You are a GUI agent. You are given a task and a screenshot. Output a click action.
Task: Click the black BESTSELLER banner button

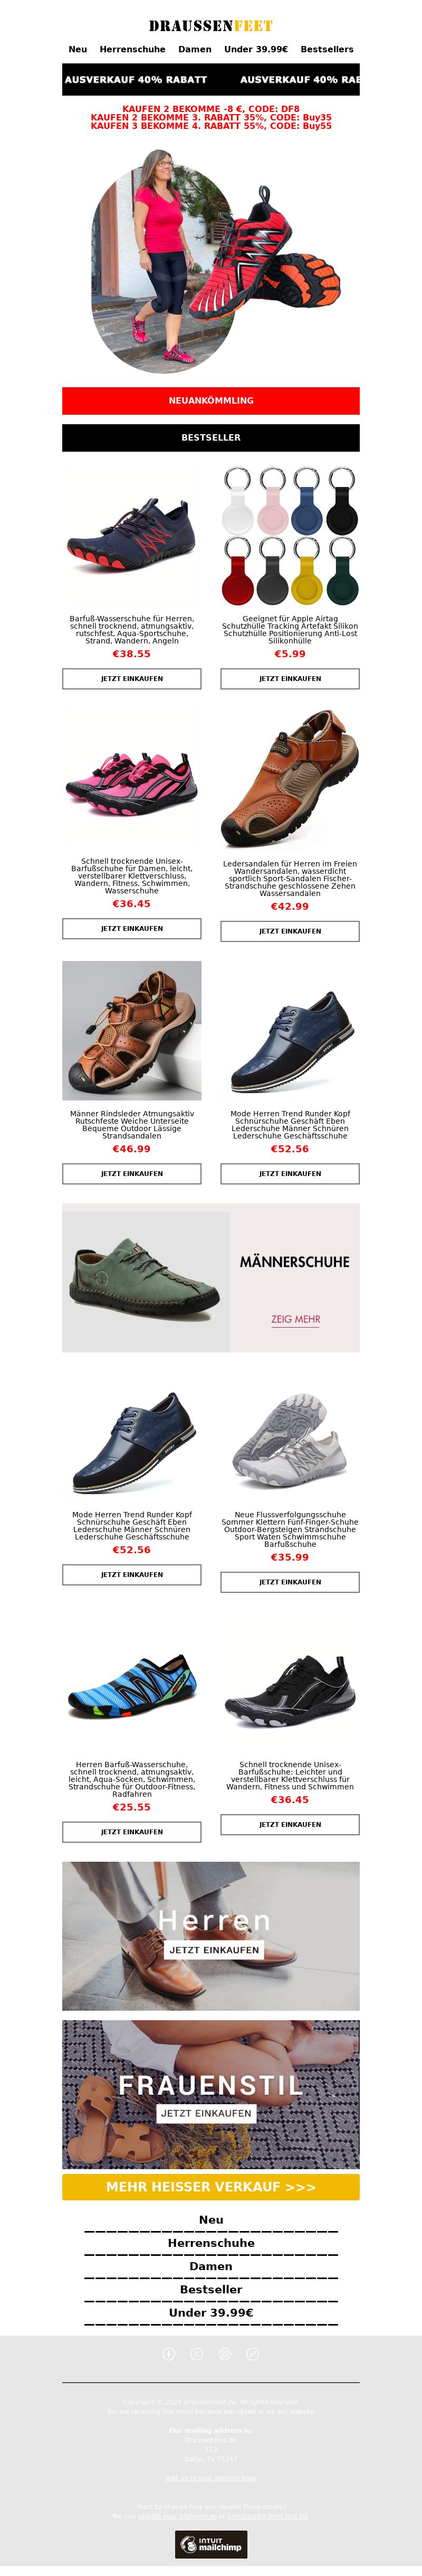210,438
